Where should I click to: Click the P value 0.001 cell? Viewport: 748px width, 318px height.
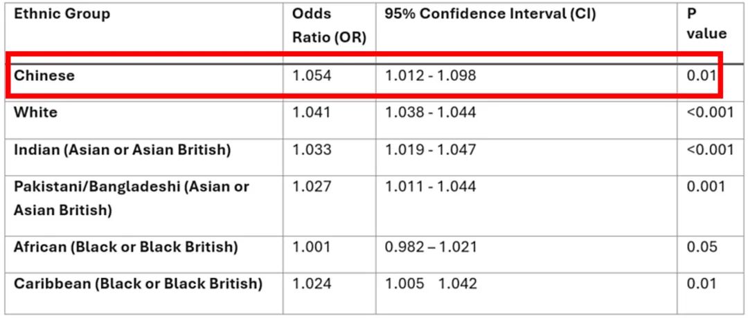[x=706, y=187]
